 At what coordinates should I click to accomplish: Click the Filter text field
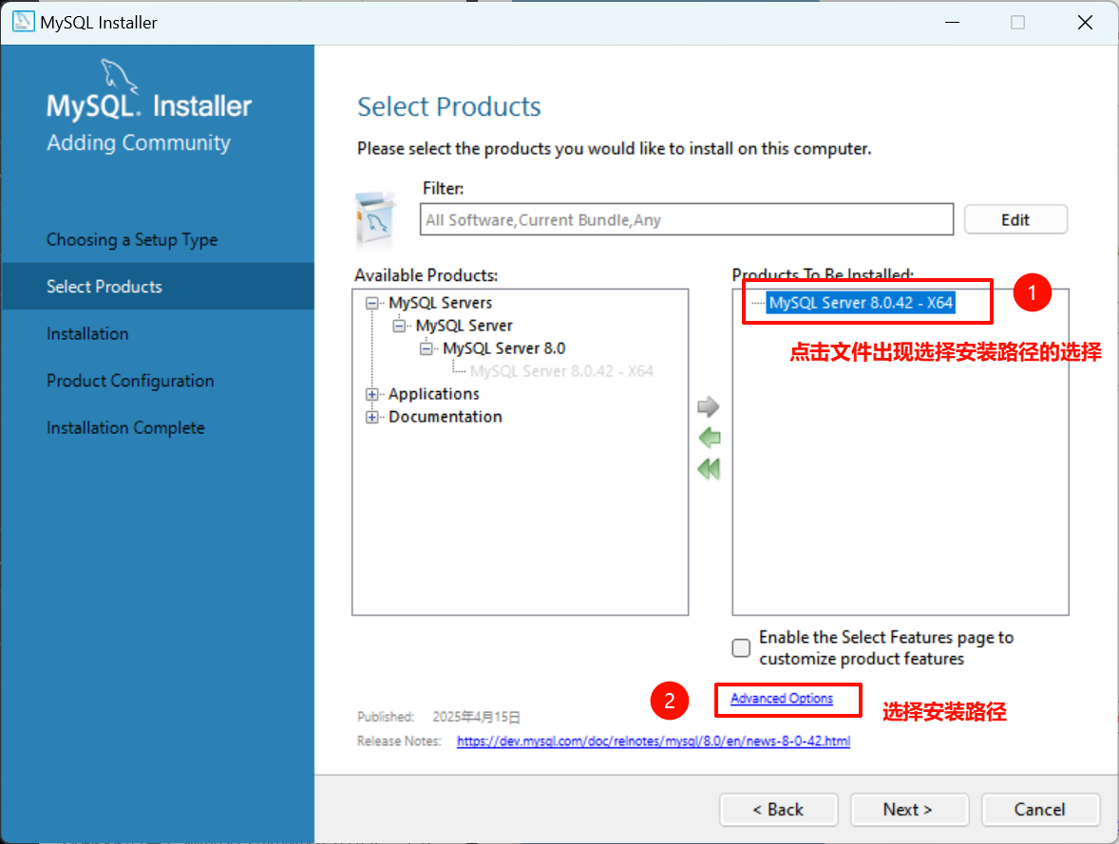(x=687, y=219)
